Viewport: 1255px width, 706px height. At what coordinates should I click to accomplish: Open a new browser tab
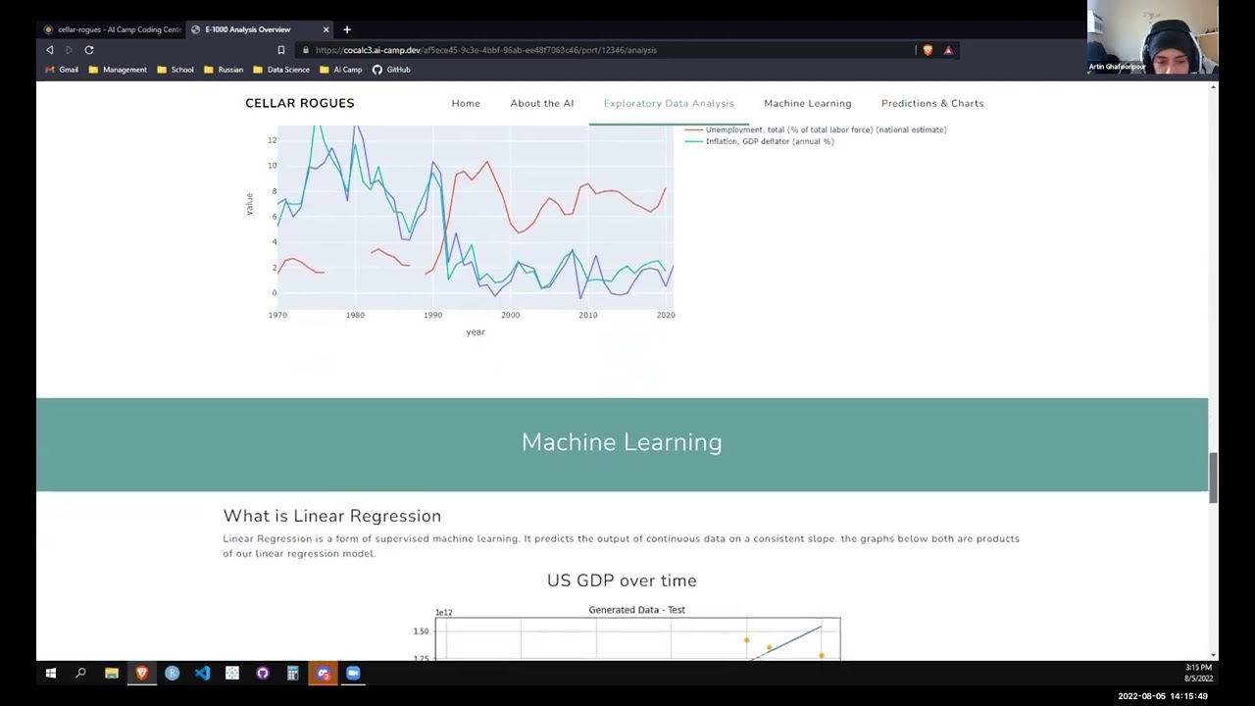point(347,29)
